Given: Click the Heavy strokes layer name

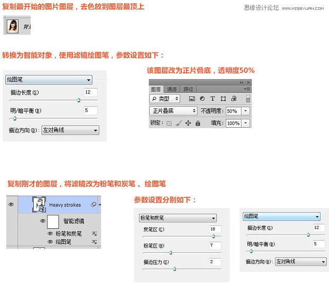Looking at the screenshot, I should 65,205.
